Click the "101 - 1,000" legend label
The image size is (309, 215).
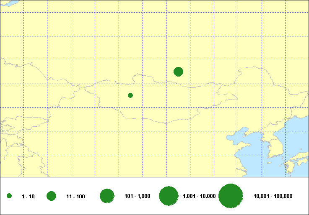coord(138,196)
